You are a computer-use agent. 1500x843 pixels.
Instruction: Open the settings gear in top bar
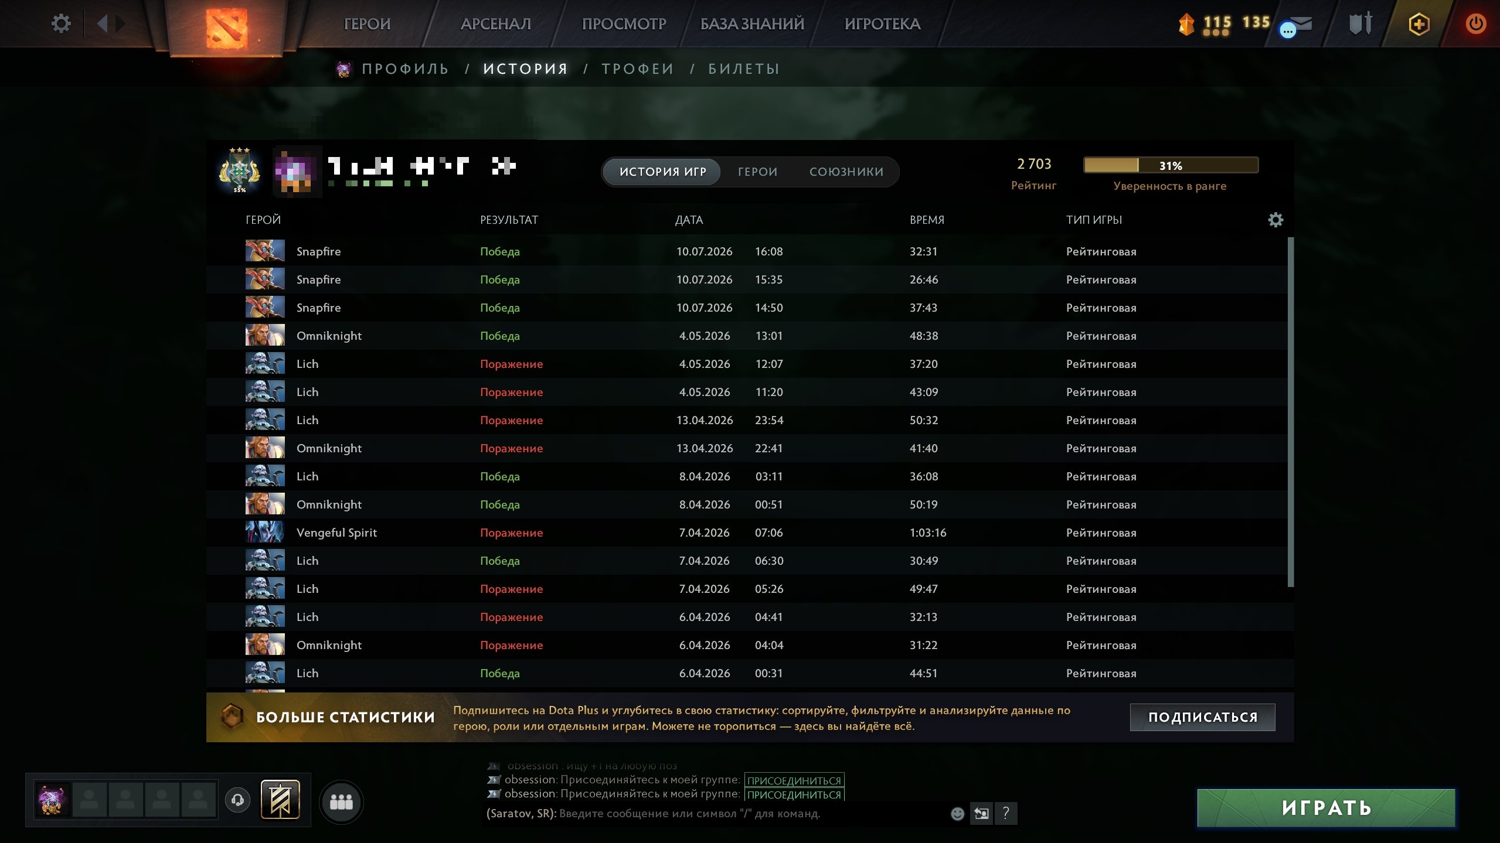(x=61, y=23)
